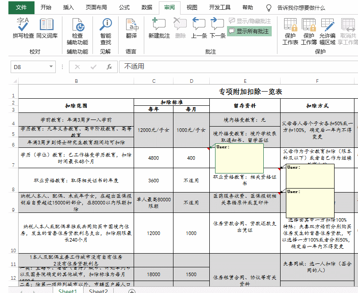
Task: Open the 同义词库 thesaurus
Action: point(47,28)
